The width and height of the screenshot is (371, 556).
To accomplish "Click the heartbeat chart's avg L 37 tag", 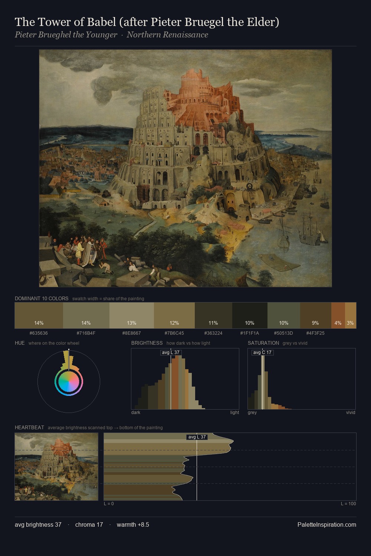I will [x=197, y=437].
